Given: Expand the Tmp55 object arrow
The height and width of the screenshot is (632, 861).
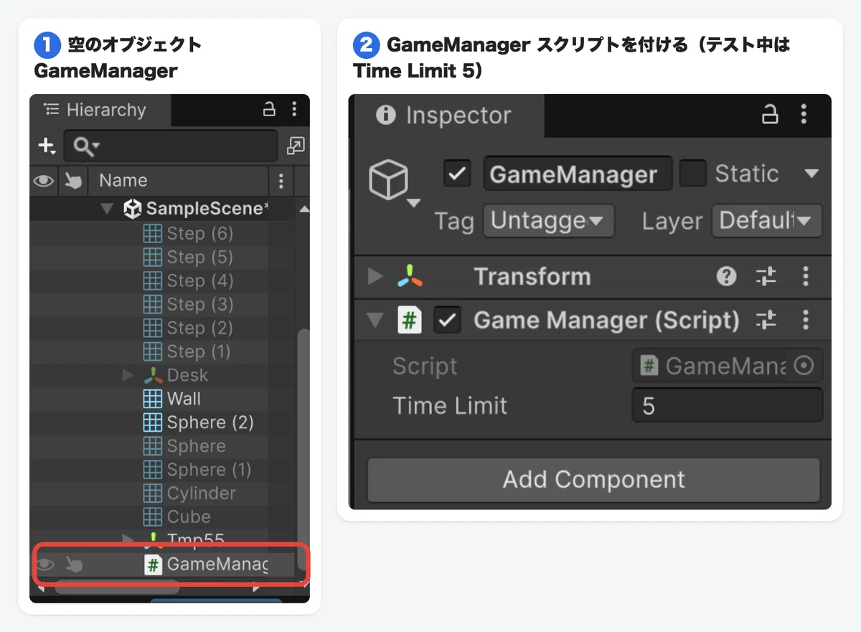Looking at the screenshot, I should [128, 539].
